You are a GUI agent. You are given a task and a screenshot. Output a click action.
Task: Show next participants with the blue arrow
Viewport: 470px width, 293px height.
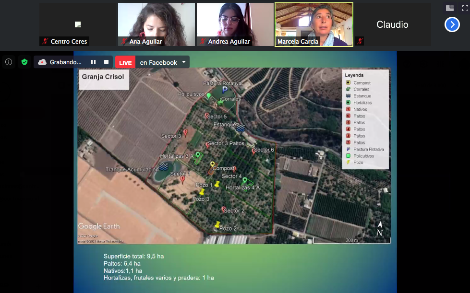452,24
